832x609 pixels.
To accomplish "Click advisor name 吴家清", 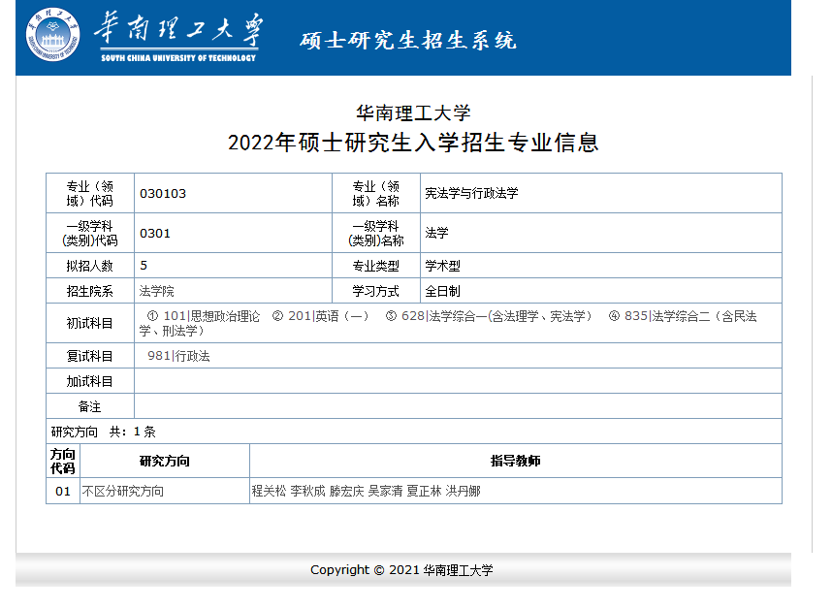I will (x=385, y=492).
